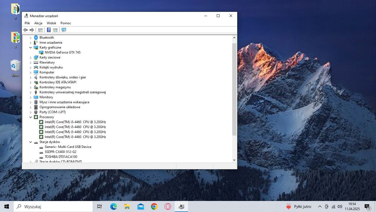Expand the Monitory node

(x=31, y=97)
